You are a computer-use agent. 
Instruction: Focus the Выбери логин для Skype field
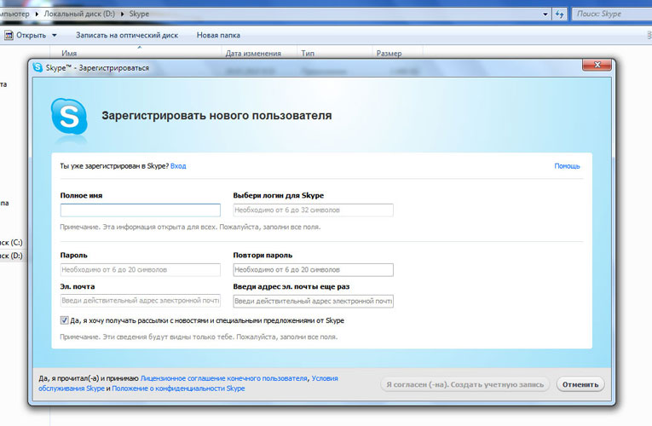coord(313,210)
